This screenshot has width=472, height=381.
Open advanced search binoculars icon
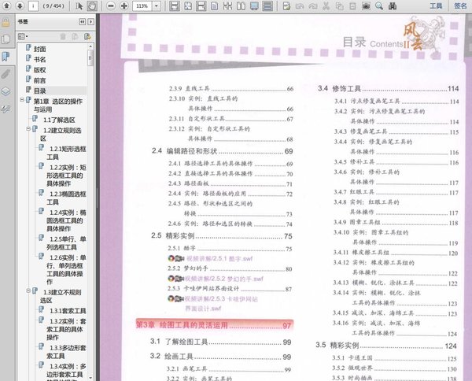point(393,6)
